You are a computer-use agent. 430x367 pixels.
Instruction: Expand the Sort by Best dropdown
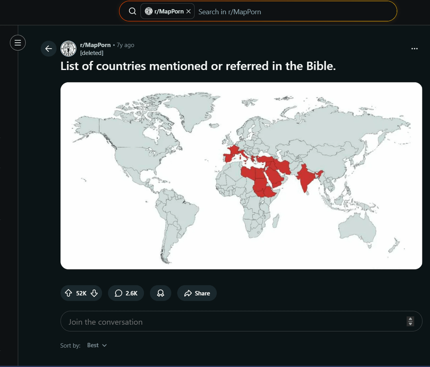(x=97, y=345)
